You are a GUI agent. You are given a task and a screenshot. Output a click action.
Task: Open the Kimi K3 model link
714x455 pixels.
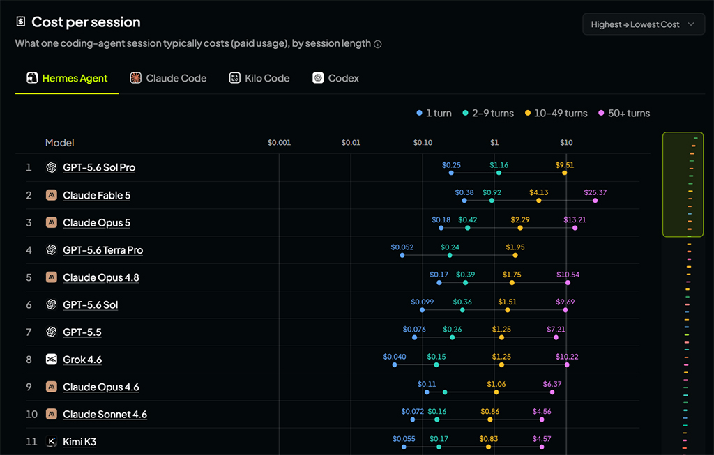coord(79,441)
